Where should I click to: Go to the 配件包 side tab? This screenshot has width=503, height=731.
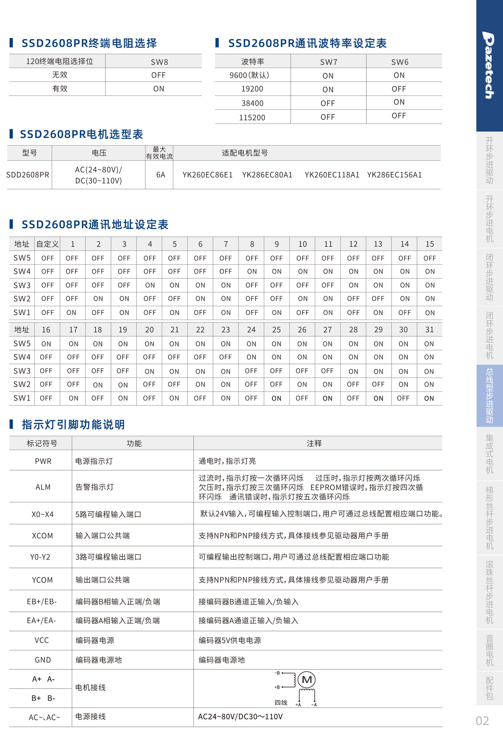pos(489,688)
